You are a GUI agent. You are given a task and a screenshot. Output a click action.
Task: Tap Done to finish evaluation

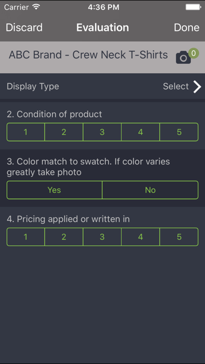(187, 27)
